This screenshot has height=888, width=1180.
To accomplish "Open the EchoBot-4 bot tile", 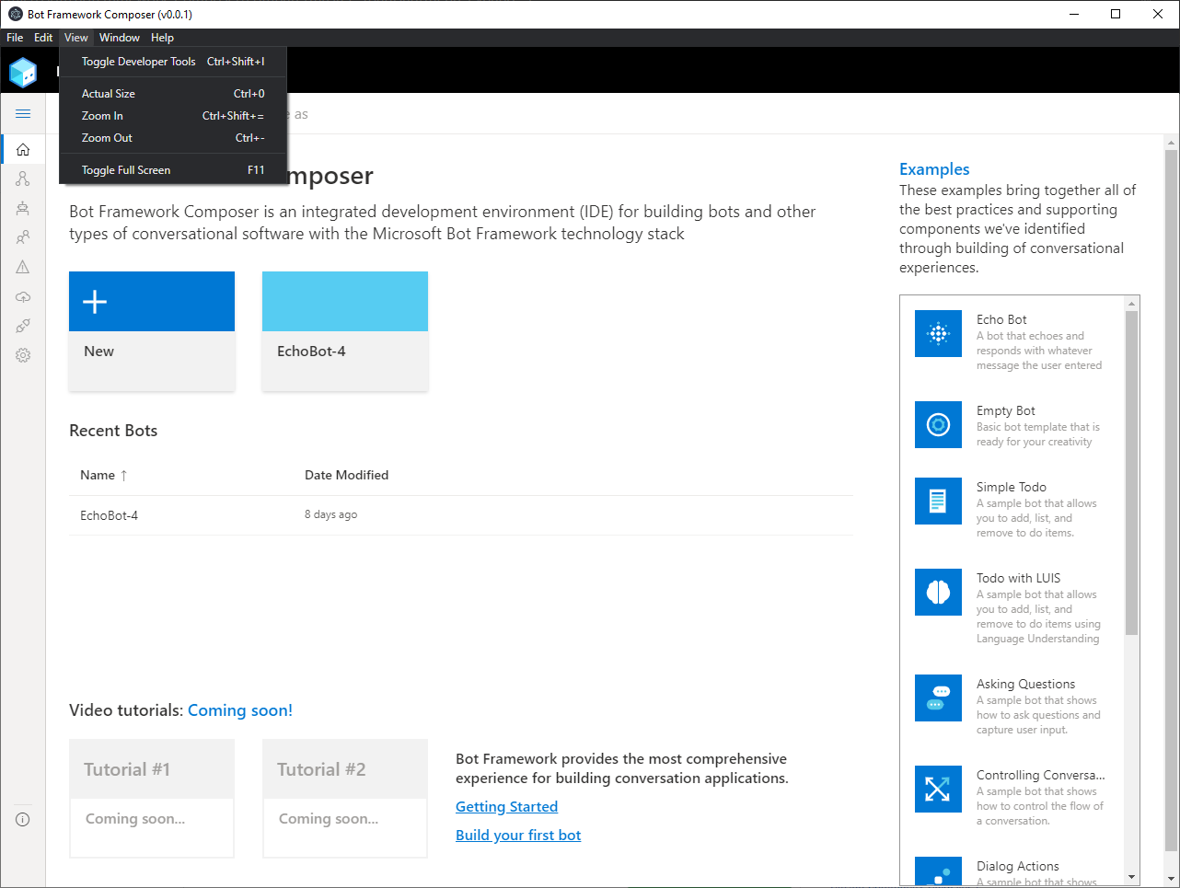I will pos(345,331).
